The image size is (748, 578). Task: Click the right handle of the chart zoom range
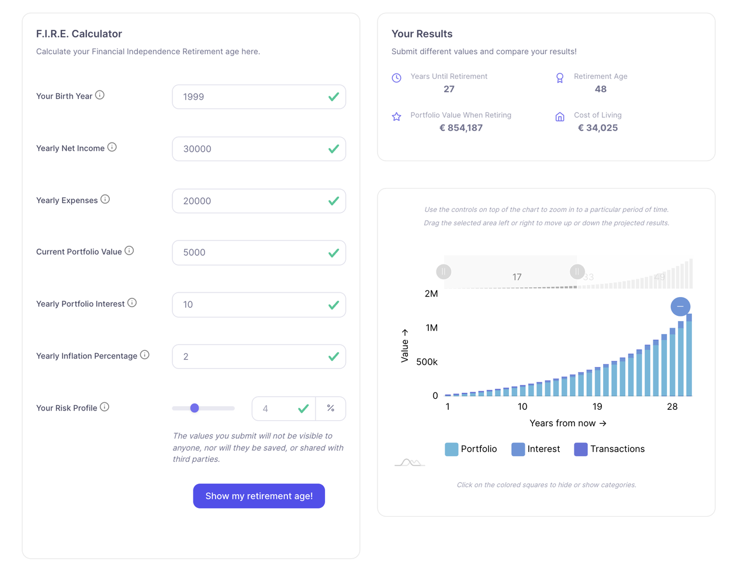tap(577, 271)
